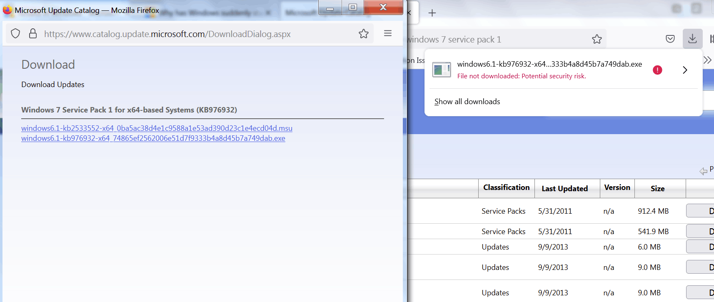Click the previous page arrow icon
714x302 pixels.
703,171
